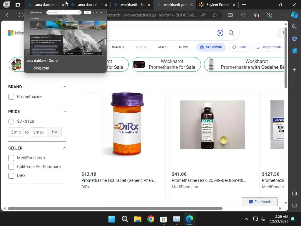Open sidebar settings gear
301x226 pixels.
294,205
